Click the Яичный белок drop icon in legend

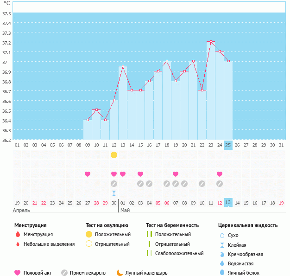[x=222, y=273]
